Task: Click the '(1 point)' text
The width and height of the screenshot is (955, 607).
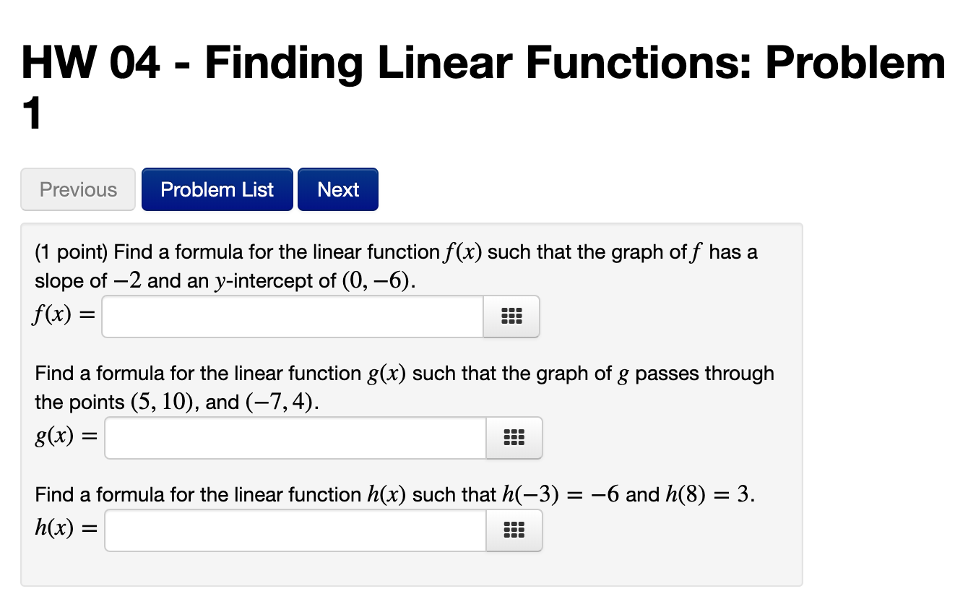Action: pos(72,252)
